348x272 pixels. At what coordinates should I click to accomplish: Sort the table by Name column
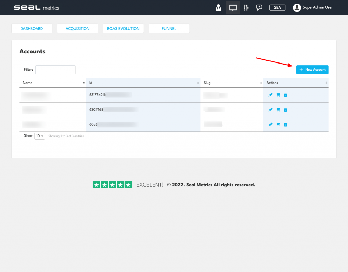coord(53,83)
